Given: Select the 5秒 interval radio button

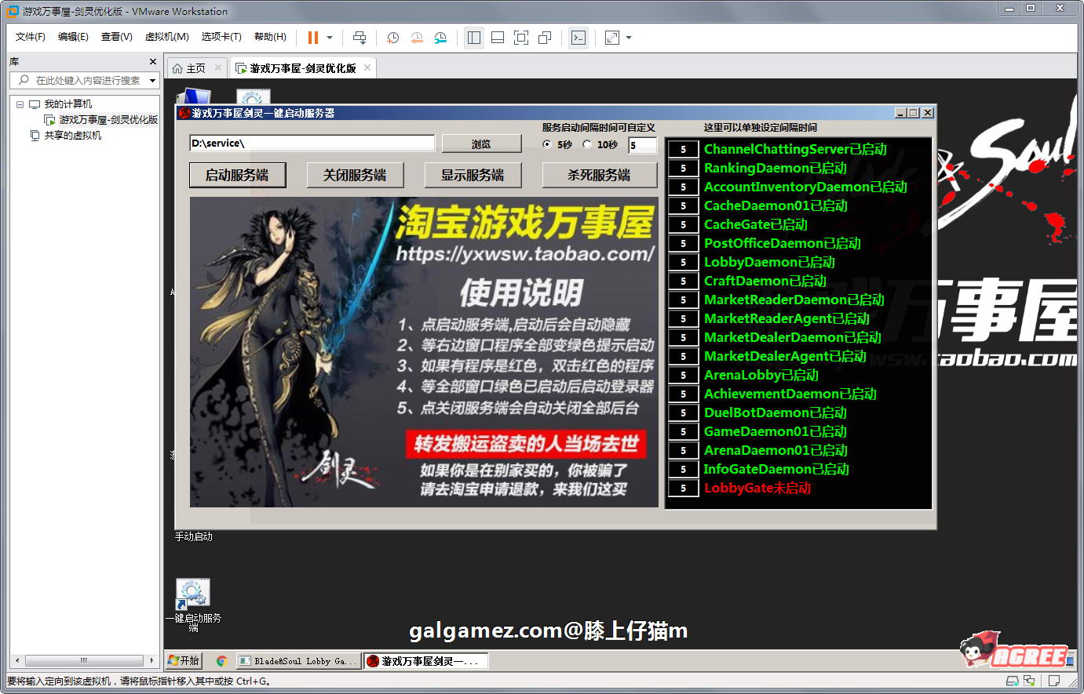Looking at the screenshot, I should [x=546, y=145].
